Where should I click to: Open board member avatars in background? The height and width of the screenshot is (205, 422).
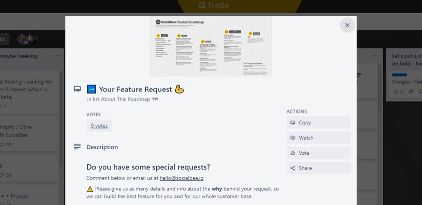28,39
